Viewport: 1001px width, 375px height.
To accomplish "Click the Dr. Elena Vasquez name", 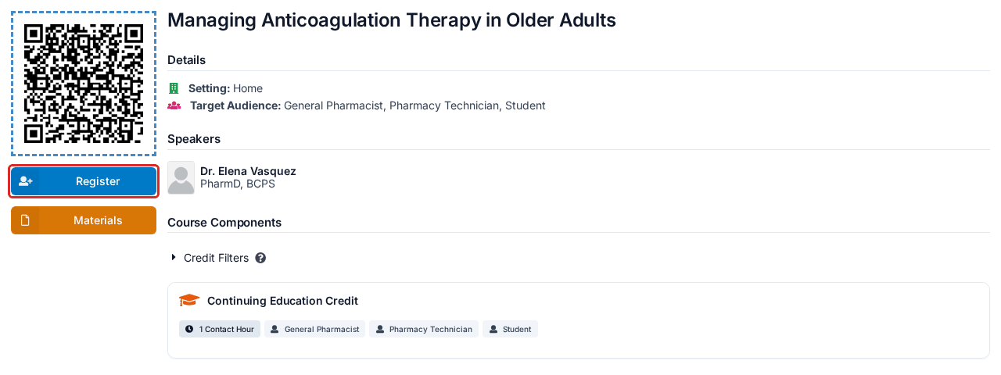I will [248, 171].
